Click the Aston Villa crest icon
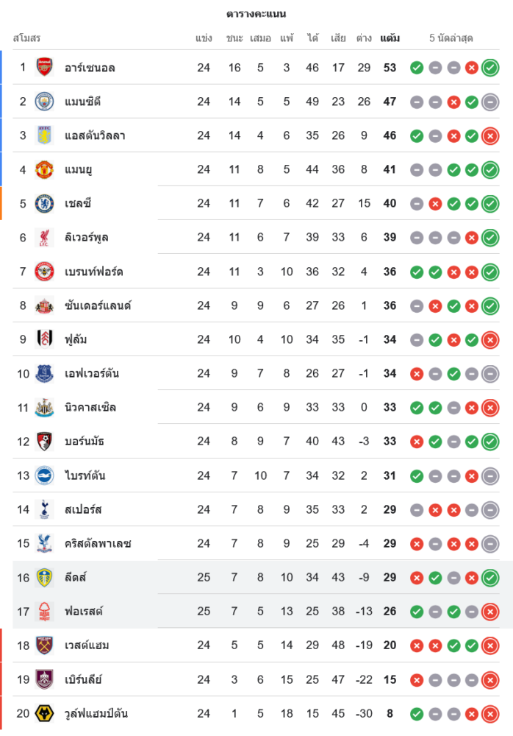The height and width of the screenshot is (736, 513). (45, 135)
